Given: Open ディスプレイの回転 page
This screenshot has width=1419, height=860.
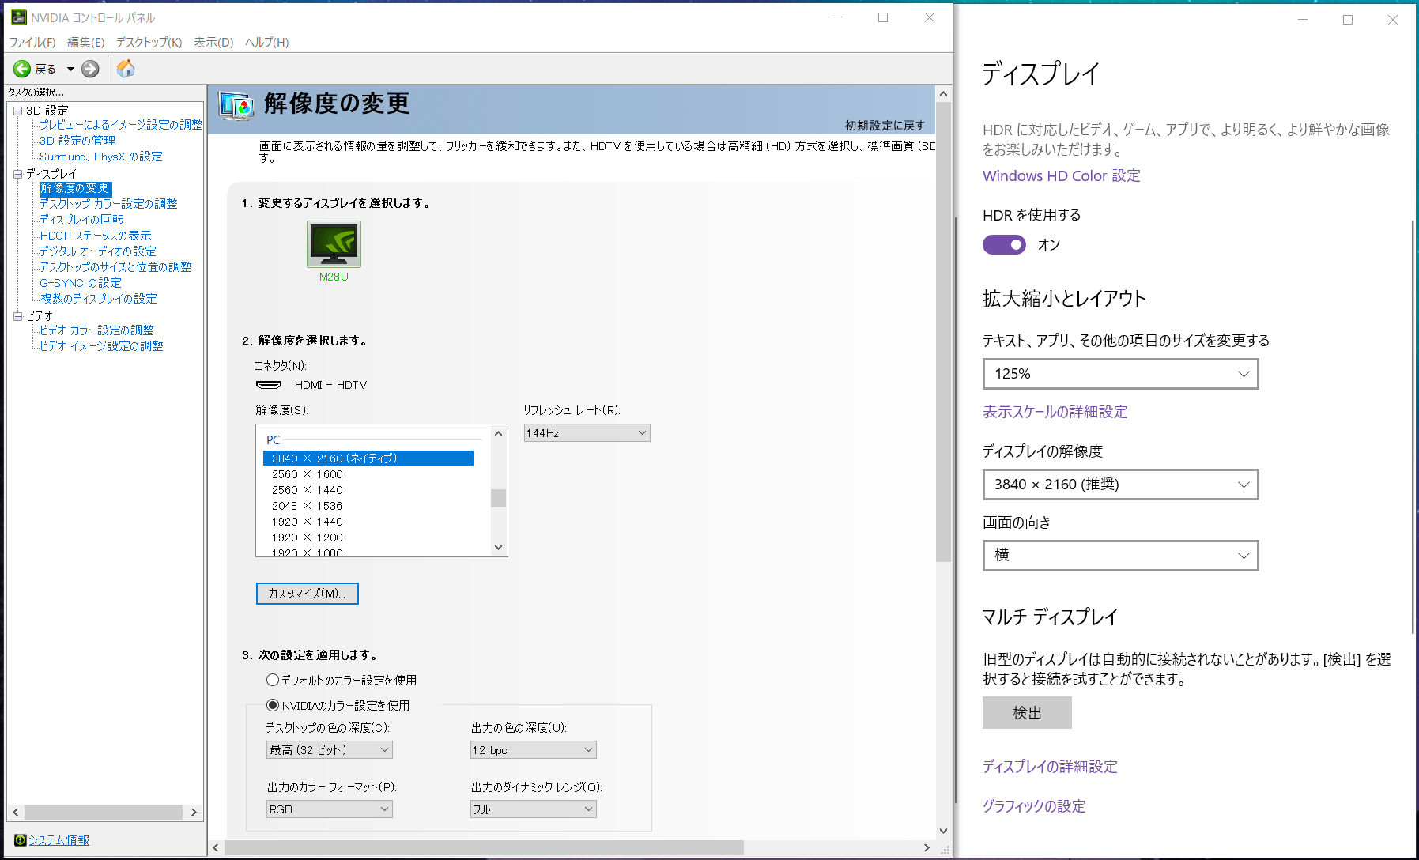Looking at the screenshot, I should (81, 220).
